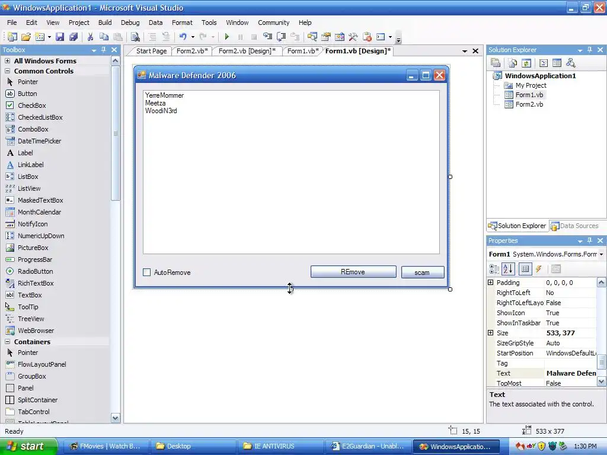
Task: Click Properties icon in Solution Explorer toolbar
Action: [x=496, y=63]
